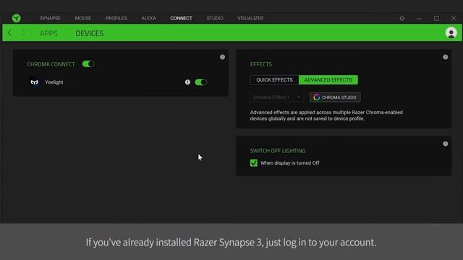This screenshot has width=463, height=260.
Task: Open help icon in Effects panel
Action: 446,57
